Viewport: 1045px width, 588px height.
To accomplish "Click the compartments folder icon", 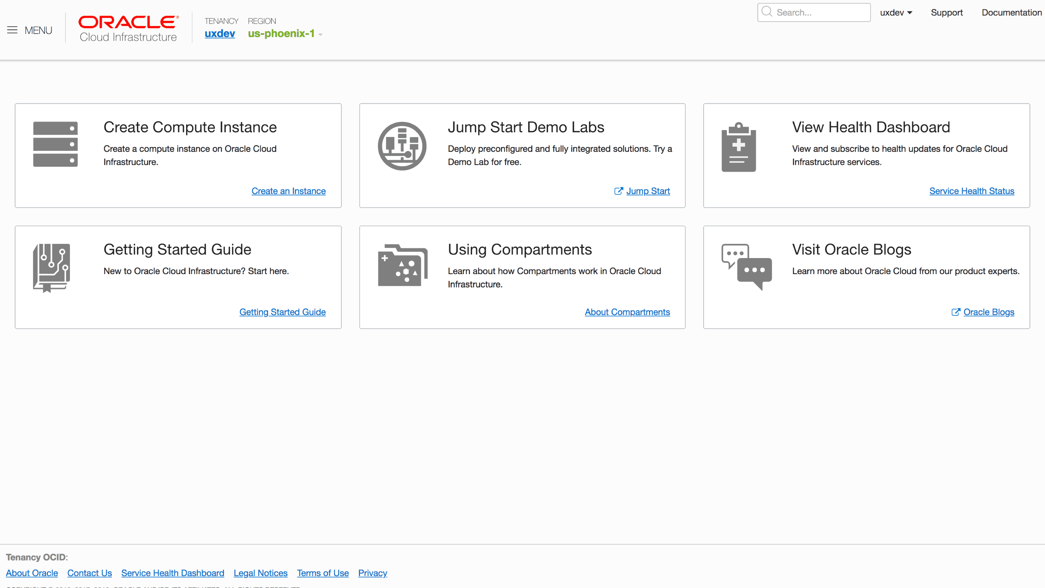I will pos(403,266).
